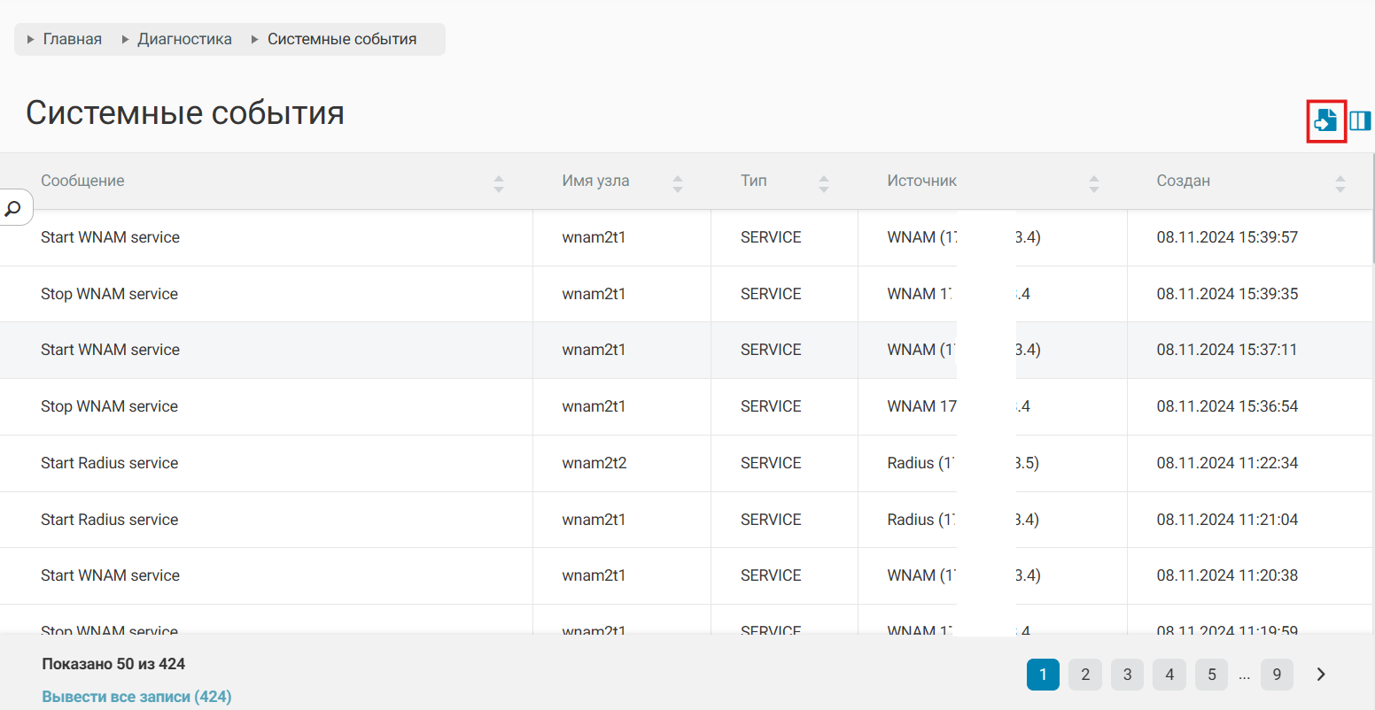
Task: Navigate to Главная breadcrumb
Action: 73,39
